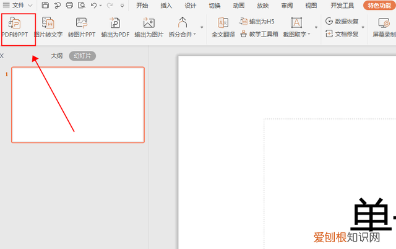Open the 转图片PPT converter

(x=82, y=27)
